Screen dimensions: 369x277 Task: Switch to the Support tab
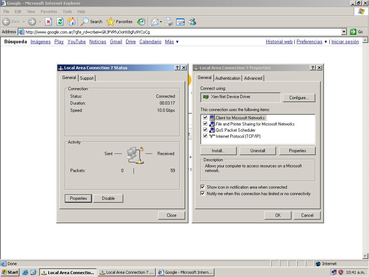click(x=86, y=78)
